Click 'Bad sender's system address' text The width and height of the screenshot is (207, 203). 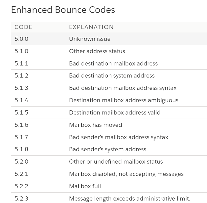pos(108,149)
